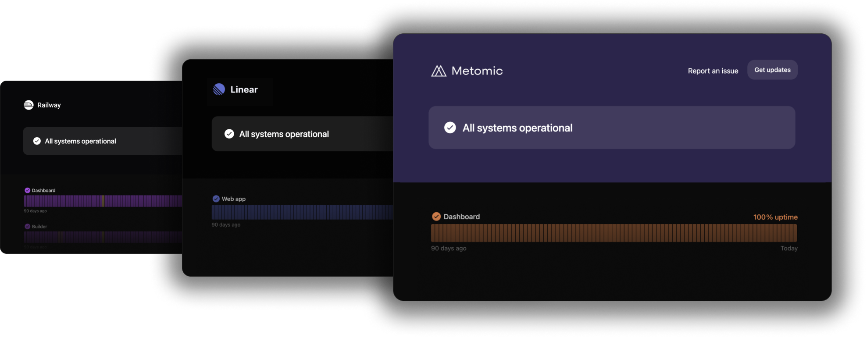867x338 pixels.
Task: Open Report an issue link
Action: 713,71
